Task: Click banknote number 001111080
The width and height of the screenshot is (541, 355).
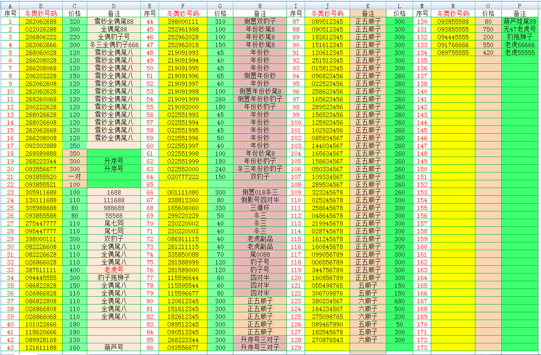Action: (183, 192)
